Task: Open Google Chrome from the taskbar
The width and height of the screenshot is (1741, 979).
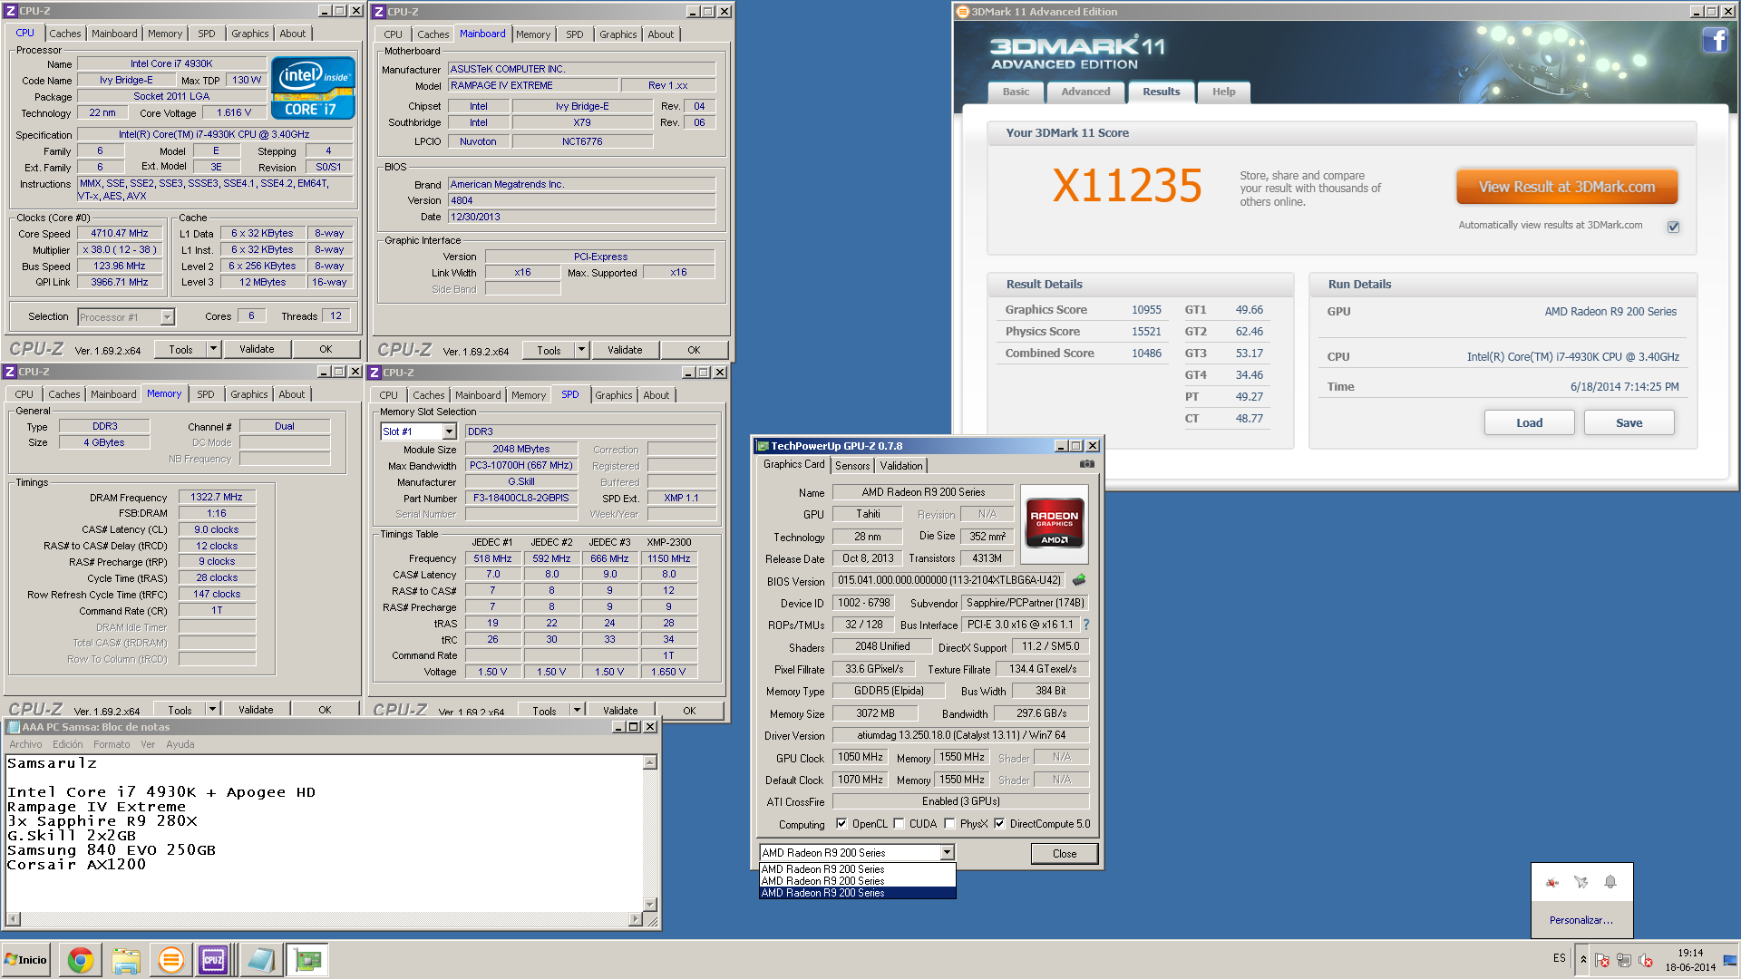Action: 81,960
